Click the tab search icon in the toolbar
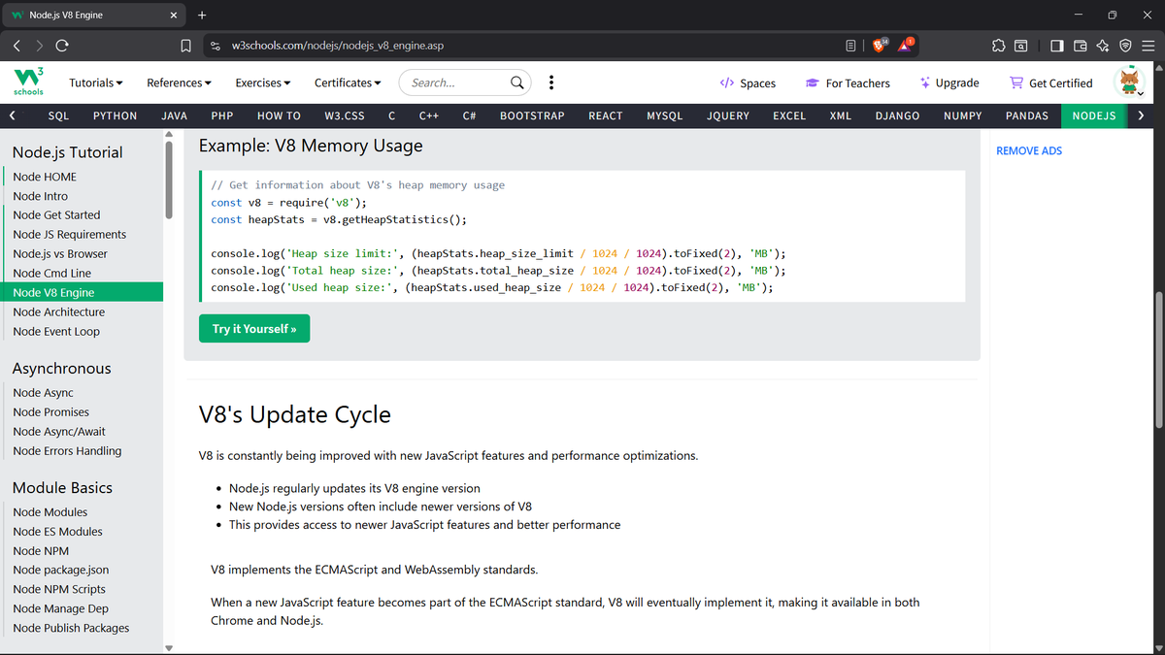Viewport: 1165px width, 655px height. (x=1021, y=46)
